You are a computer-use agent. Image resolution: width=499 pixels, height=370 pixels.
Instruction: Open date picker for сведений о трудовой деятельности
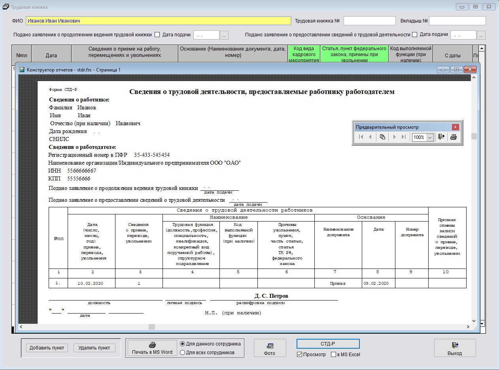click(481, 35)
